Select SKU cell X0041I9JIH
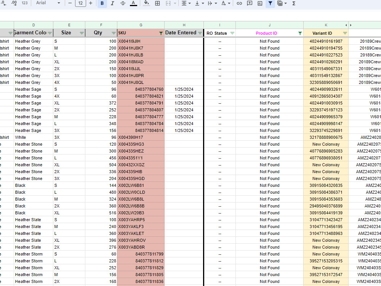 click(x=141, y=41)
